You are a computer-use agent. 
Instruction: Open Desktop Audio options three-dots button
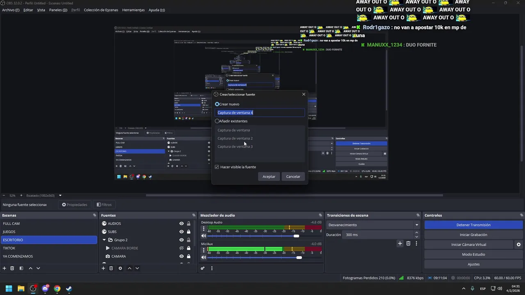(204, 229)
